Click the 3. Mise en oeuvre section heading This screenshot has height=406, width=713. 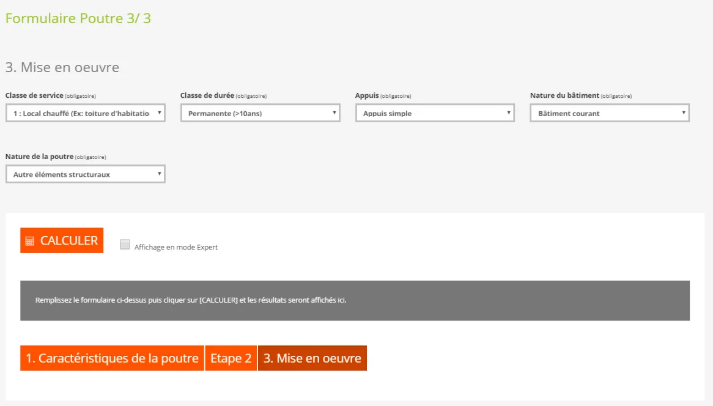62,67
